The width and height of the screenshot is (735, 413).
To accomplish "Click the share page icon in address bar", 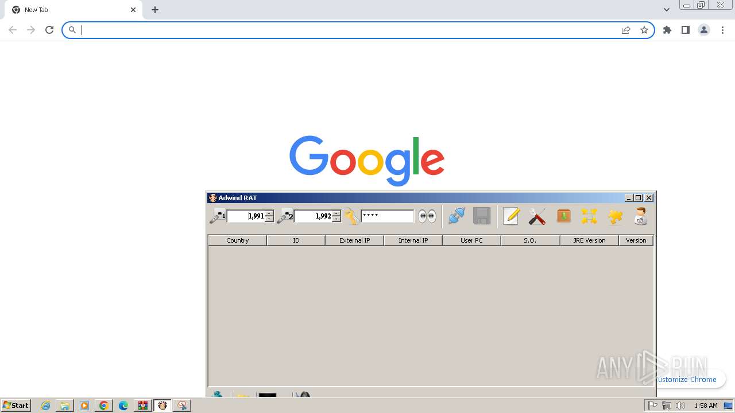I will [626, 30].
